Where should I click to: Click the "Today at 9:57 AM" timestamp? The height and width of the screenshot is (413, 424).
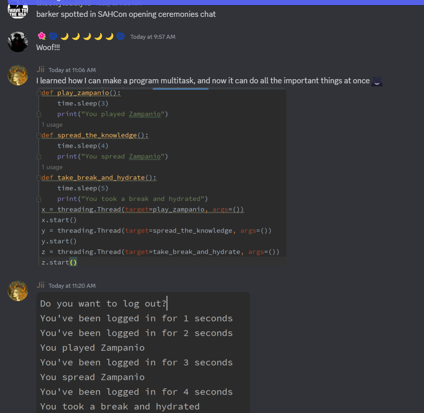click(x=152, y=37)
